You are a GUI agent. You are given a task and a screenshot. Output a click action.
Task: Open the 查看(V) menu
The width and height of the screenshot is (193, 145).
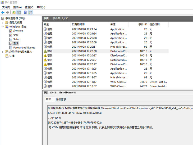click(29, 7)
